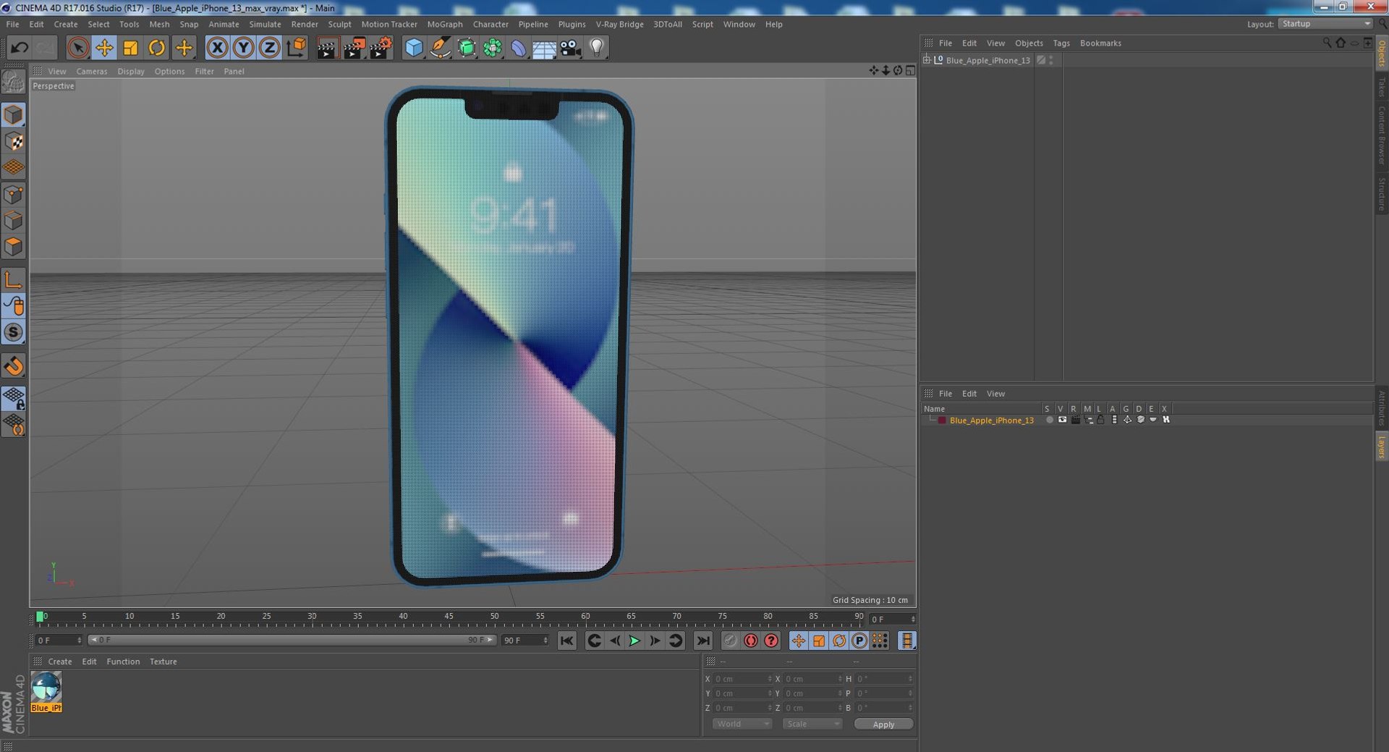The height and width of the screenshot is (752, 1389).
Task: Select Texture mode checkered cube icon
Action: pyautogui.click(x=14, y=141)
